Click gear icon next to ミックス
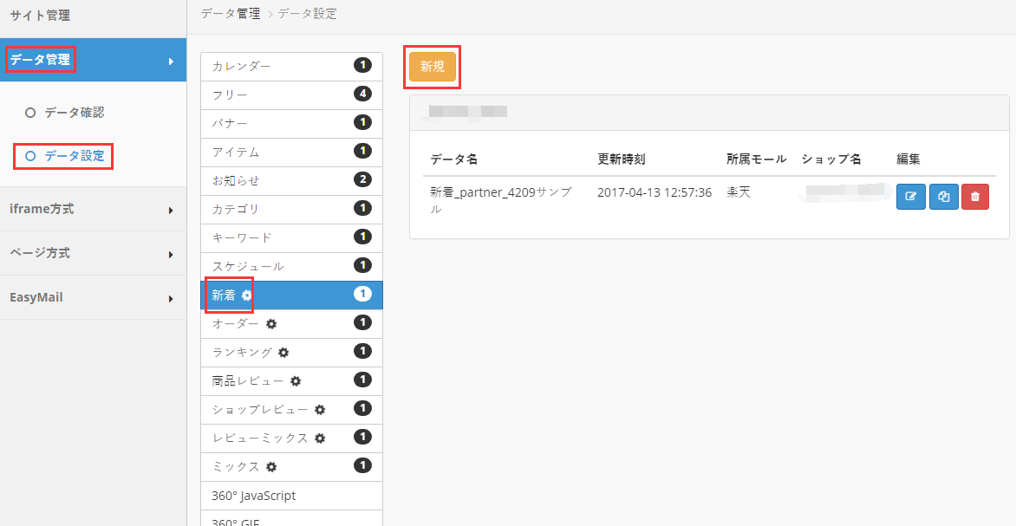 [x=271, y=466]
